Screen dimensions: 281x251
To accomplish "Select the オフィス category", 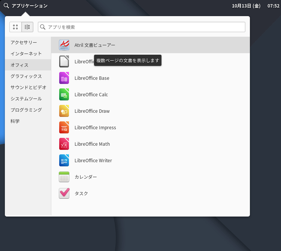I will coord(28,65).
